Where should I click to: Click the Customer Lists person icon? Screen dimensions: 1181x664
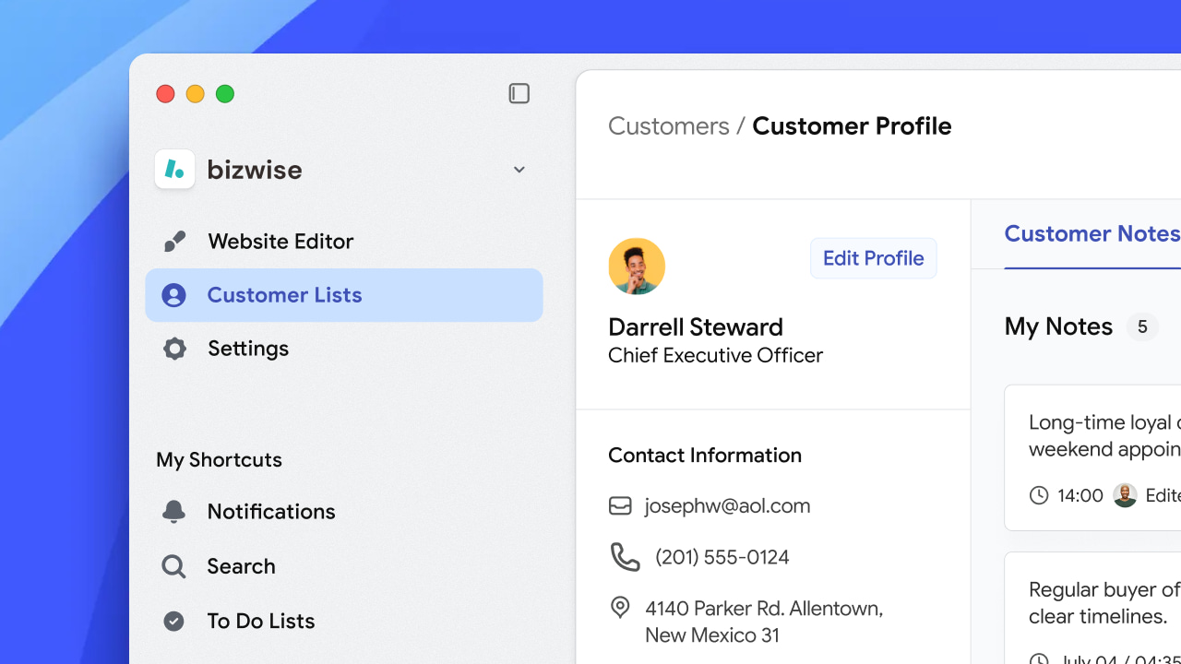pos(173,295)
